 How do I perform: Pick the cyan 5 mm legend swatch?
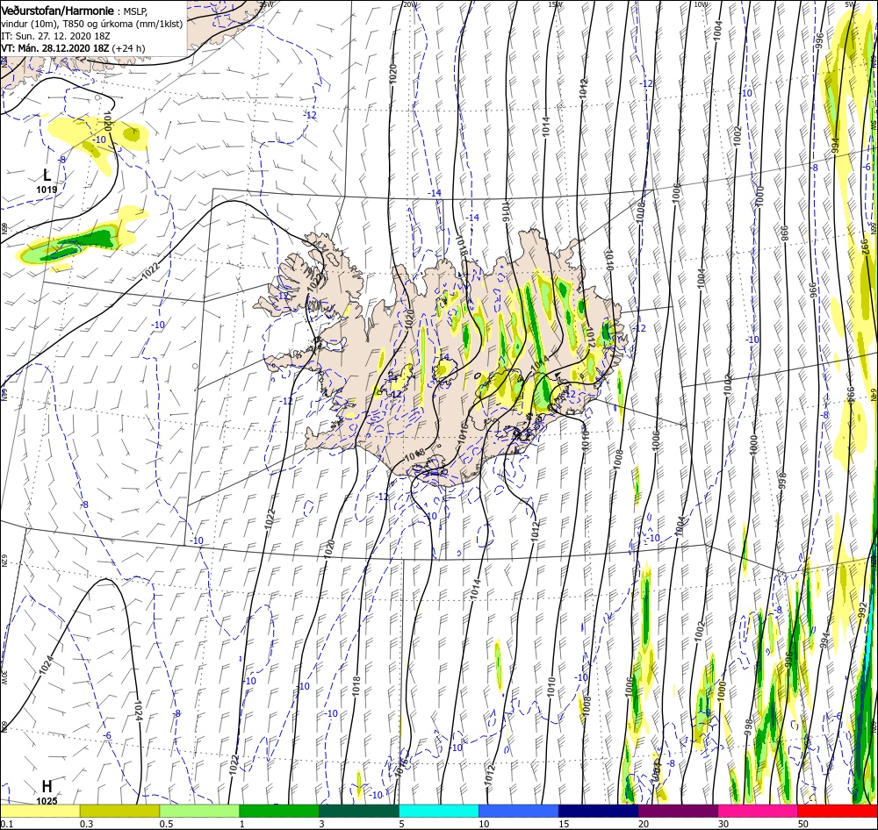tap(439, 811)
